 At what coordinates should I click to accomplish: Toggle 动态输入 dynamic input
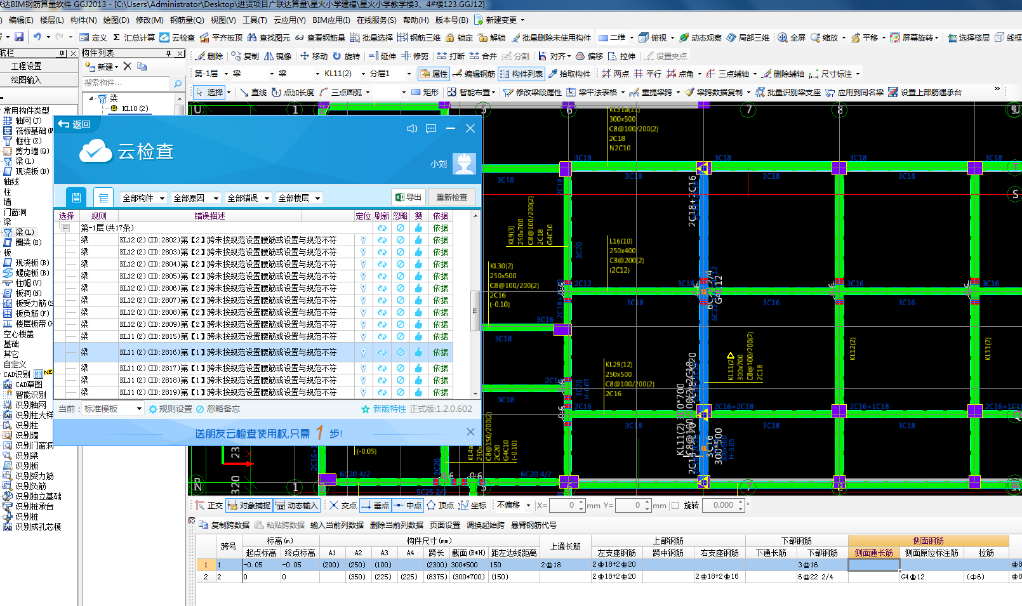[296, 505]
